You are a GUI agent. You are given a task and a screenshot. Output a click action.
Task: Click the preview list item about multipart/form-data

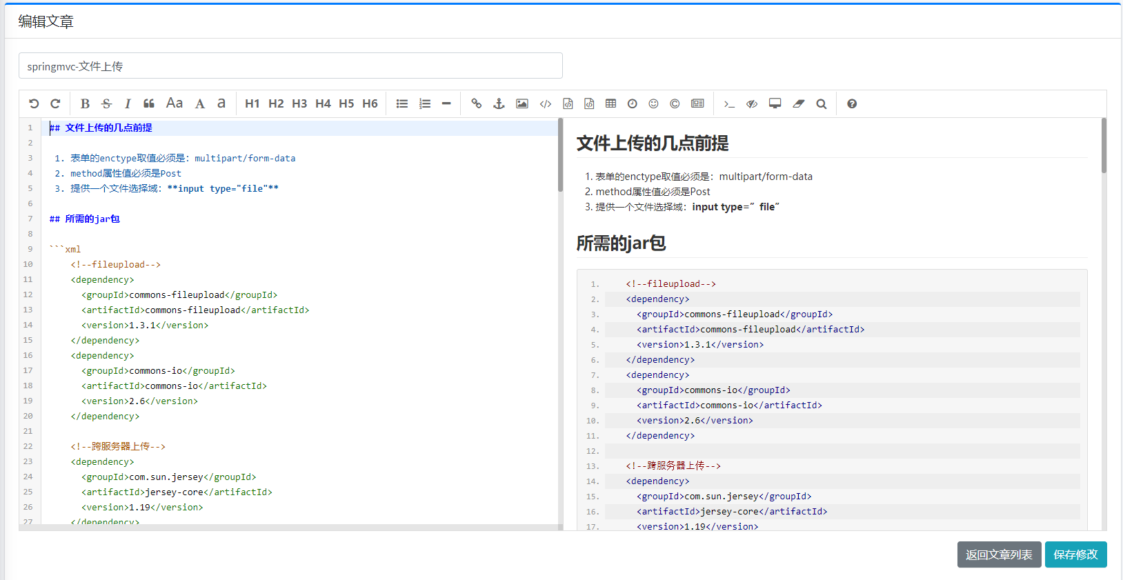(704, 177)
